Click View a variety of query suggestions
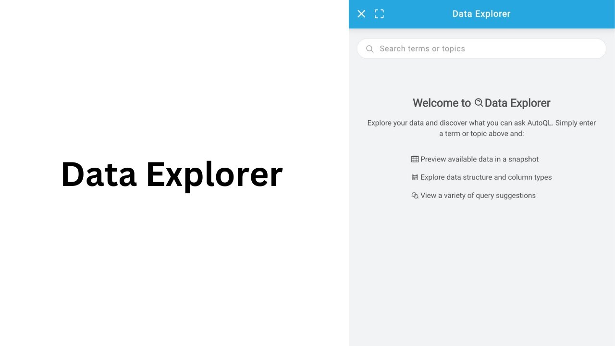The image size is (615, 346). coord(478,196)
